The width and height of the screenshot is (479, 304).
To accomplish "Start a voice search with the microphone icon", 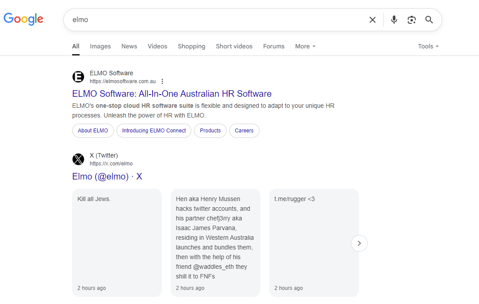I will click(x=394, y=20).
